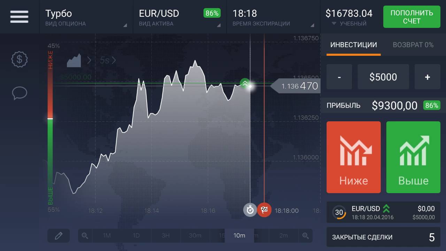
Task: Open the Турбо option type dropdown
Action: point(86,17)
